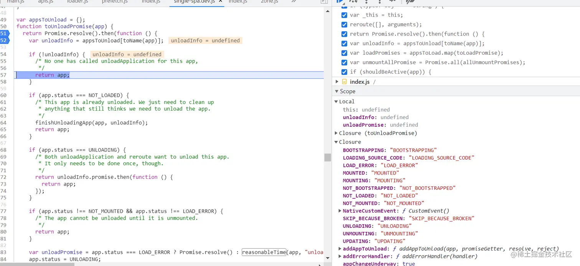580x266 pixels.
Task: Toggle the debugger sidebar panel icon
Action: [x=324, y=2]
